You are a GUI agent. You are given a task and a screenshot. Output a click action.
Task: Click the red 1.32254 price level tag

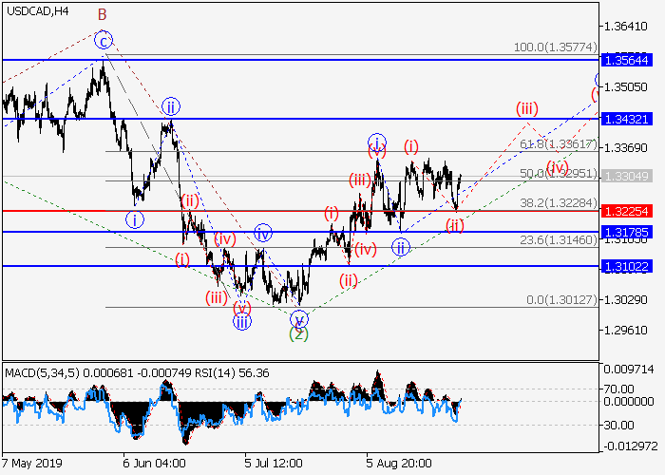point(627,211)
